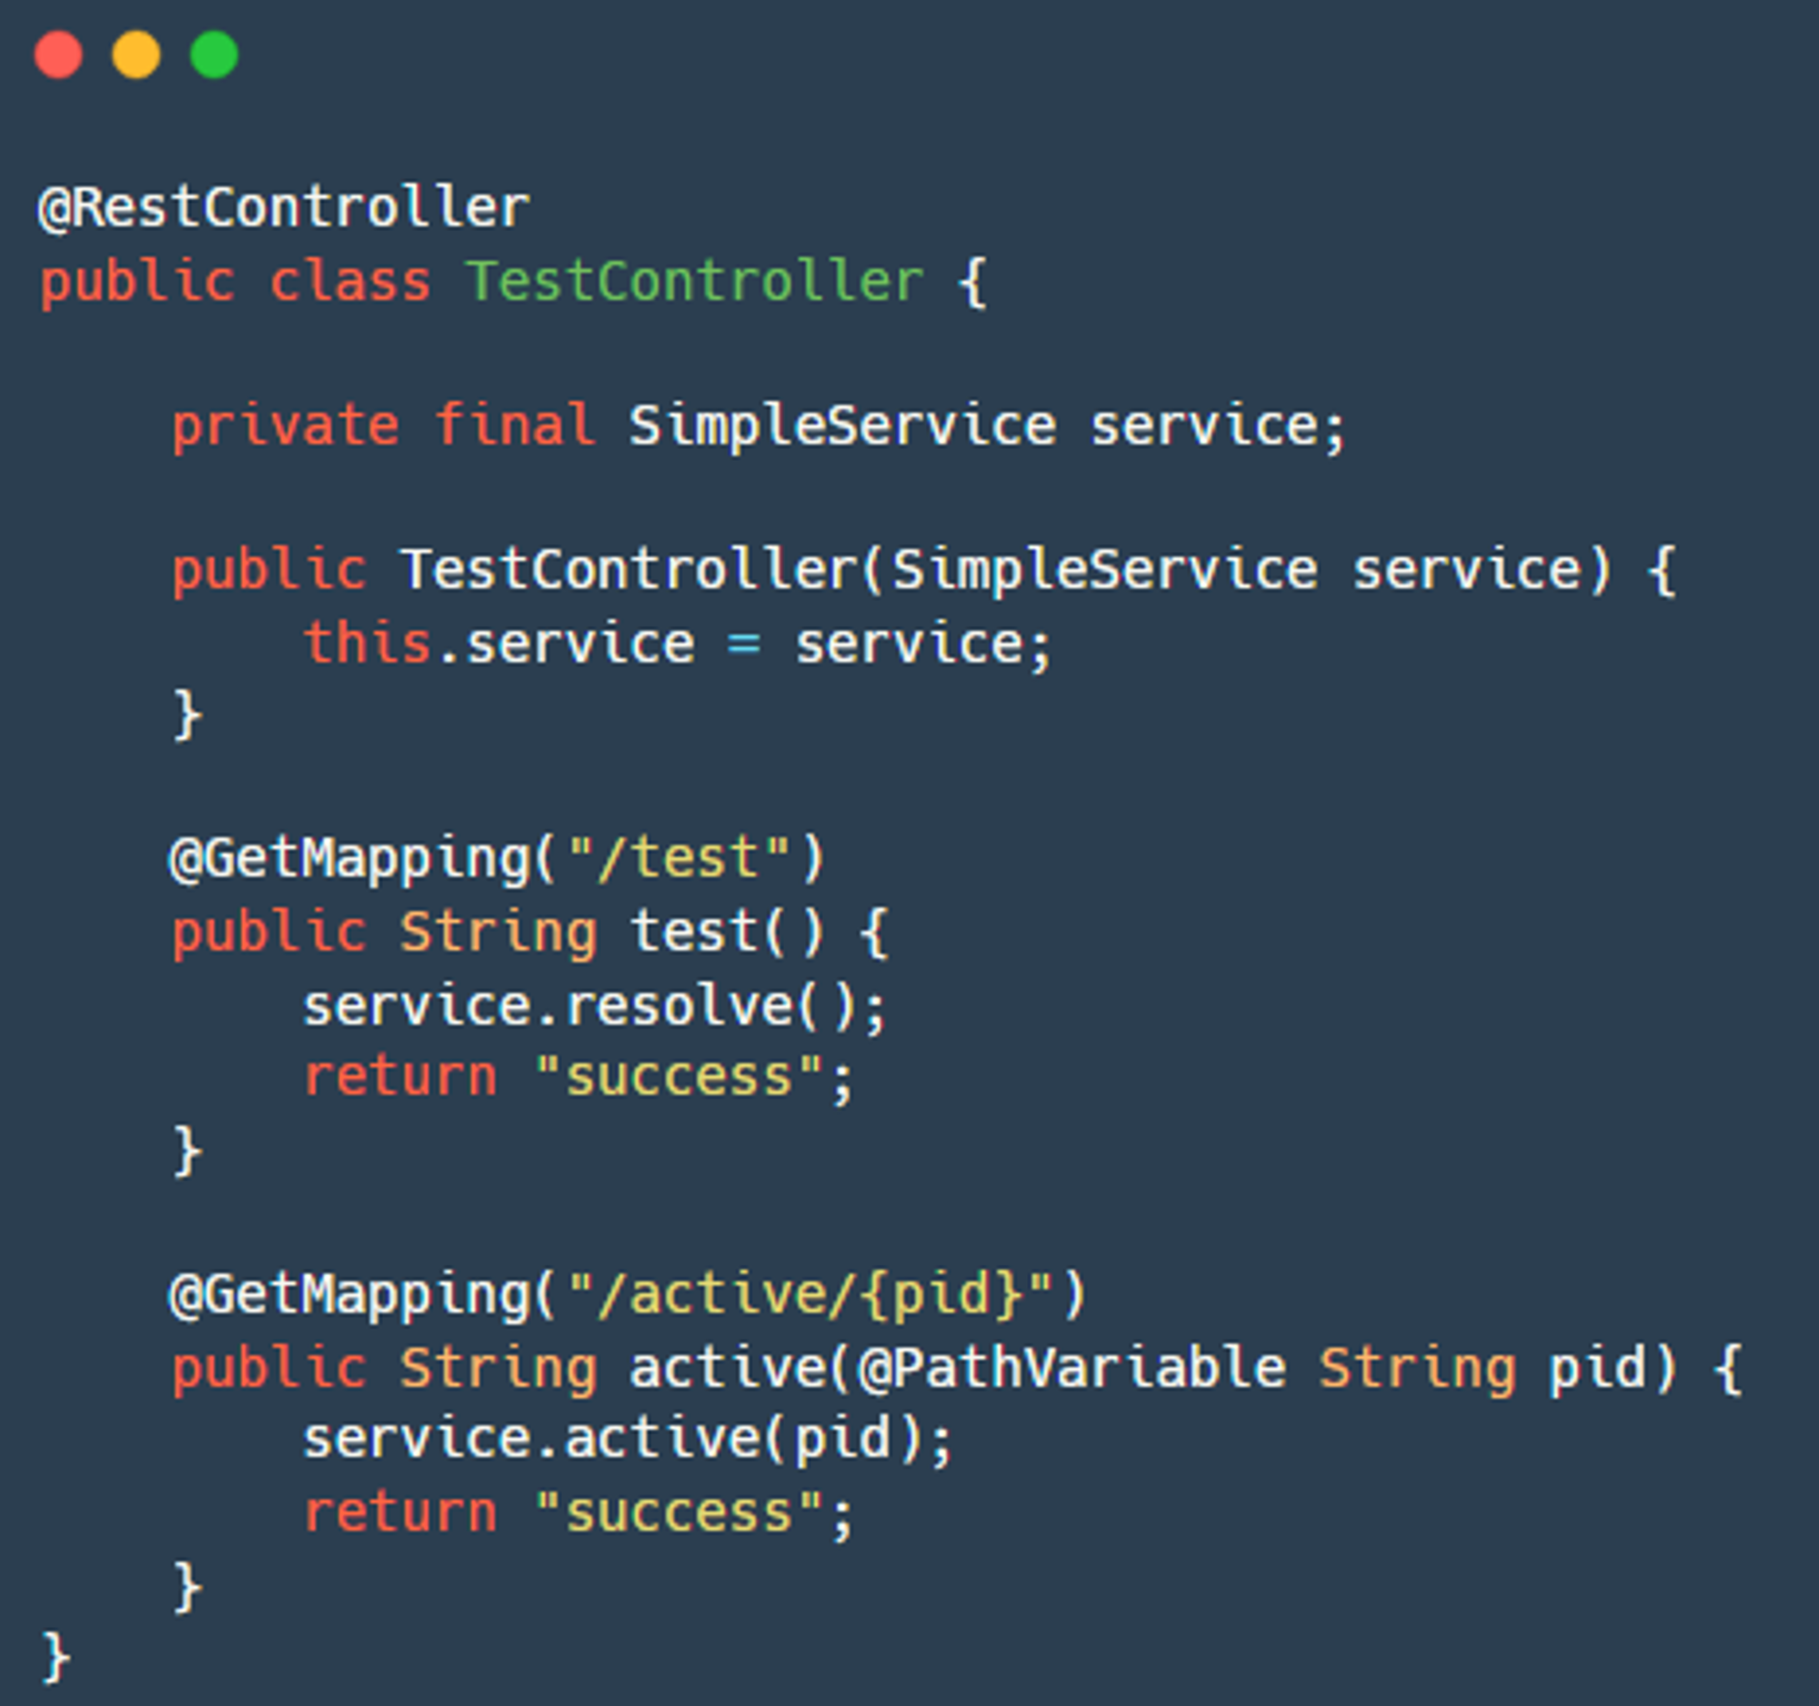Click the service.resolve() call

click(x=594, y=1007)
